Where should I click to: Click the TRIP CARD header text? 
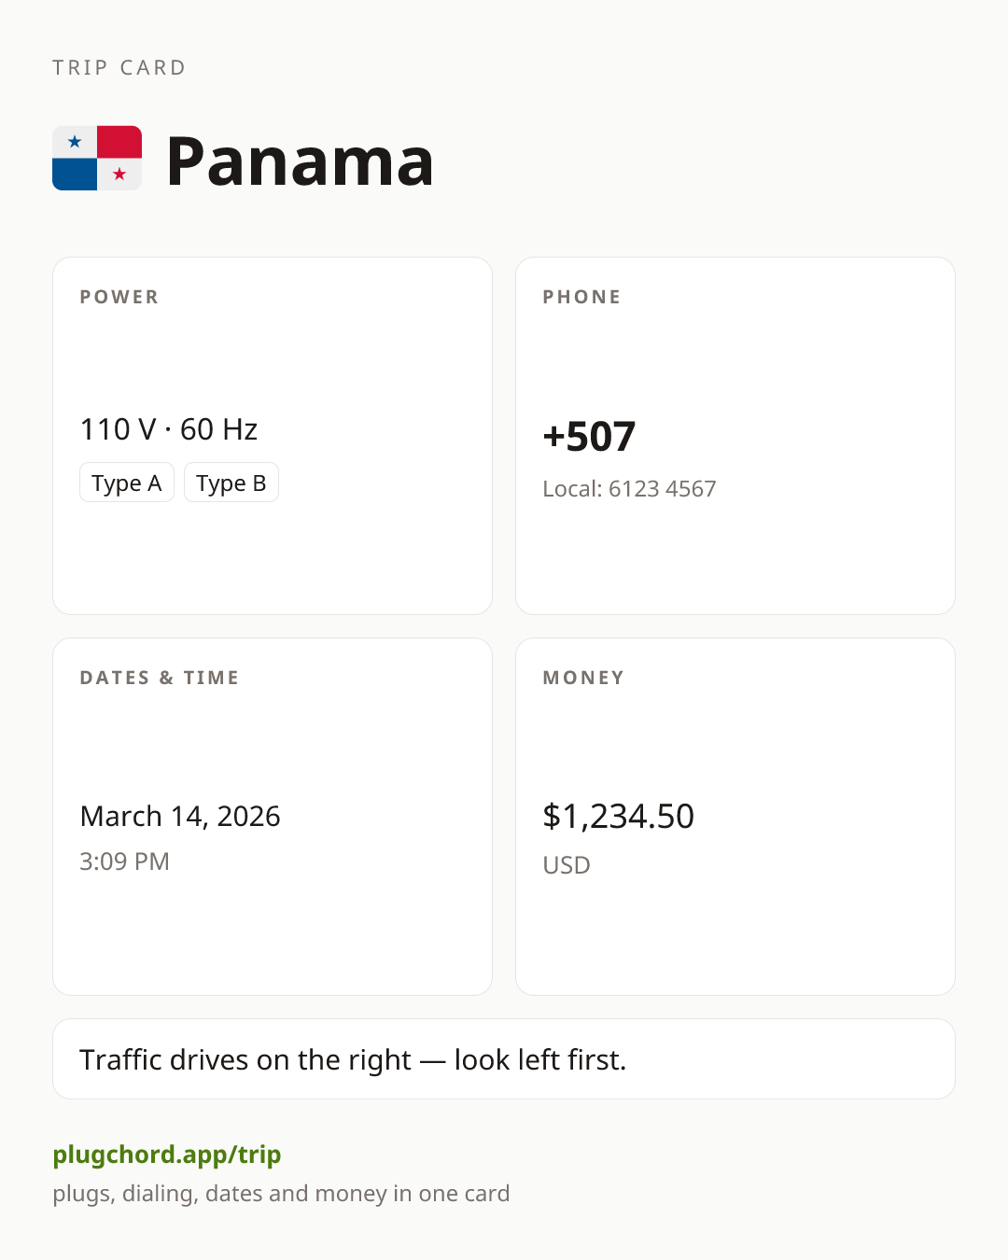click(119, 67)
